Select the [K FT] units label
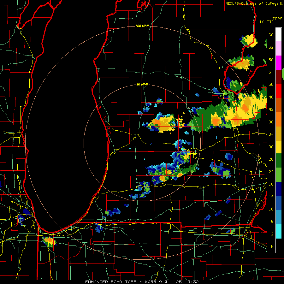 click(x=267, y=22)
